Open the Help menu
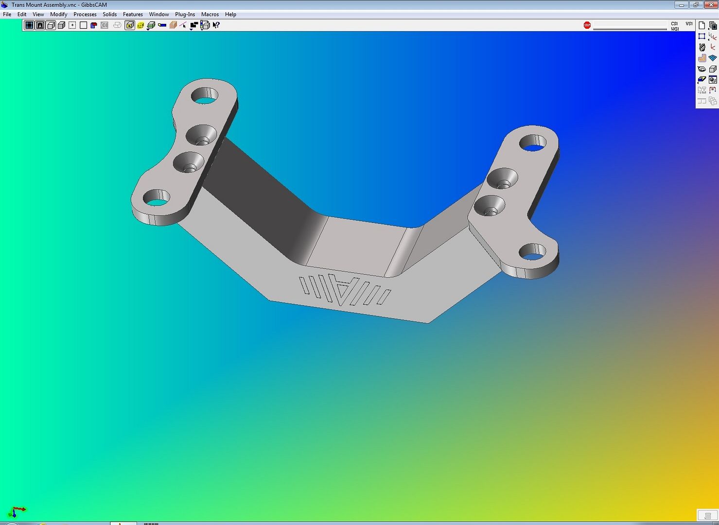Viewport: 719px width, 525px height. 230,14
